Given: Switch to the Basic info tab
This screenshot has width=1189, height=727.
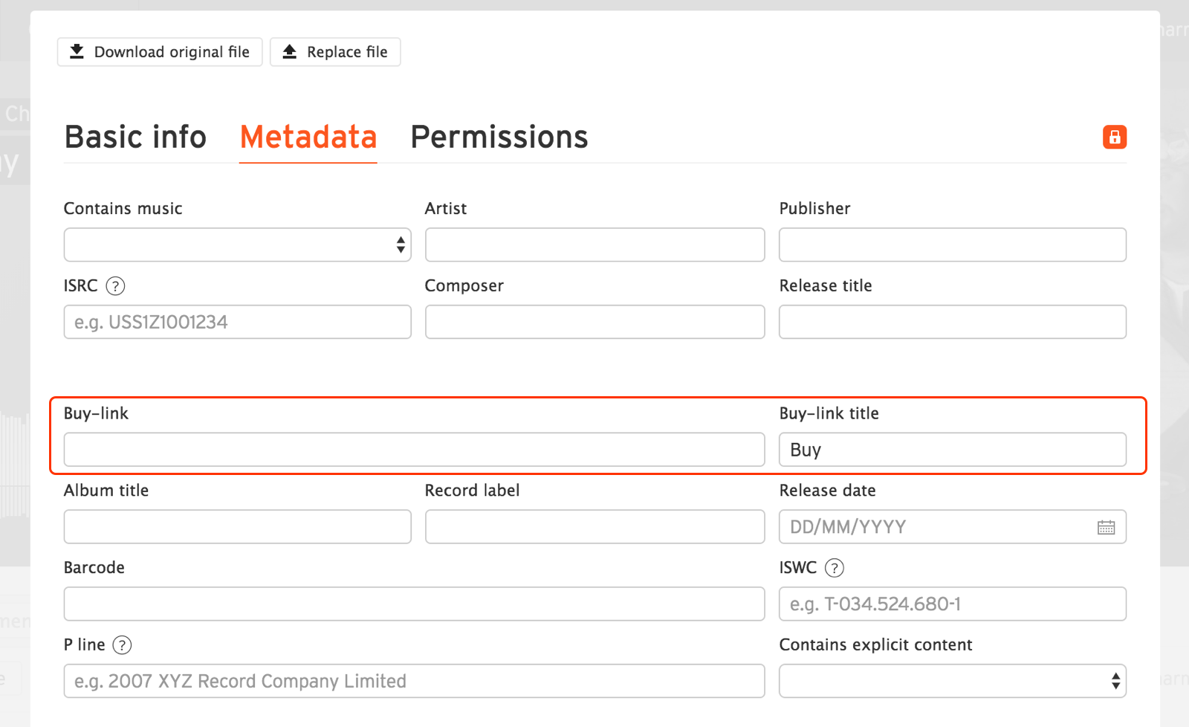Looking at the screenshot, I should pyautogui.click(x=135, y=138).
